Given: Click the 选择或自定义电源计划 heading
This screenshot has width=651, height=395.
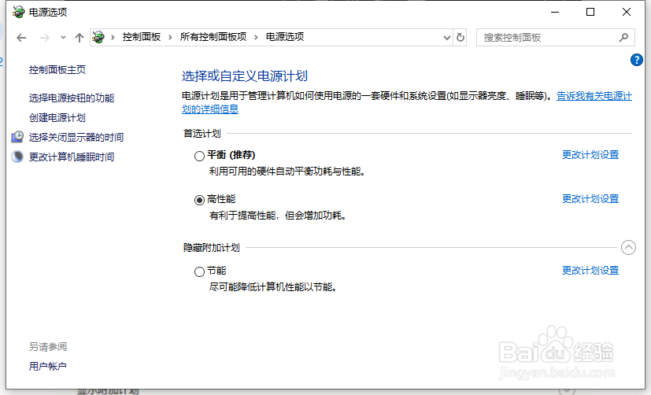Looking at the screenshot, I should 245,76.
